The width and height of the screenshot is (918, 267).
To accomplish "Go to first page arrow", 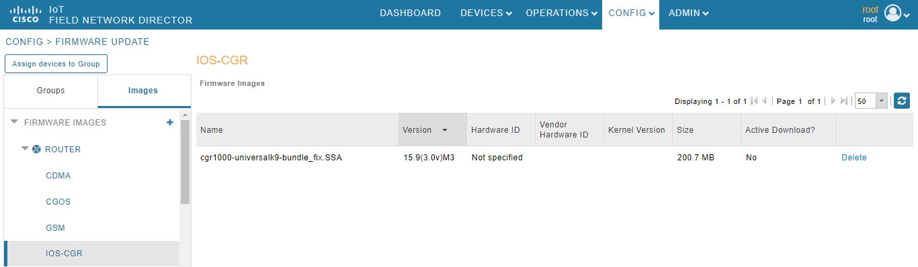I will (x=754, y=101).
